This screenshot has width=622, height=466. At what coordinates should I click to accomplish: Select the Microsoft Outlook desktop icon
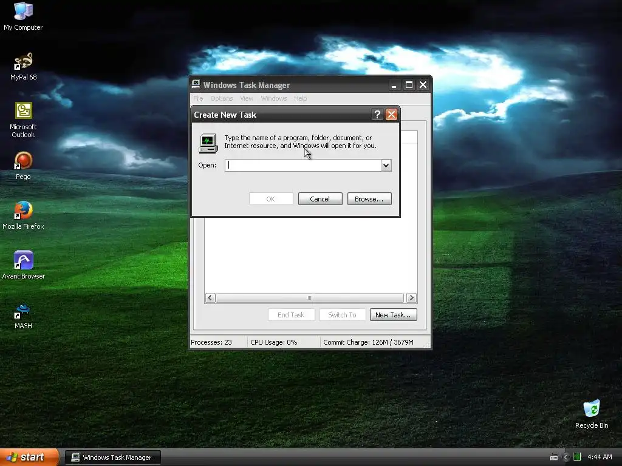tap(23, 120)
